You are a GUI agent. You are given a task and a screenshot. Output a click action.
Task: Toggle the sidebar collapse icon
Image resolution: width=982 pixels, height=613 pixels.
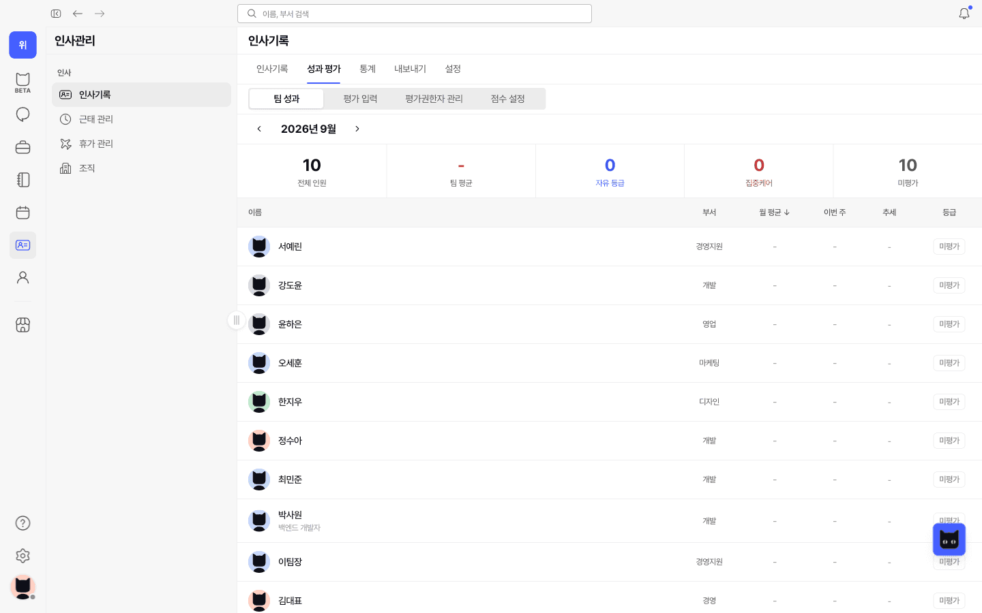(x=56, y=14)
